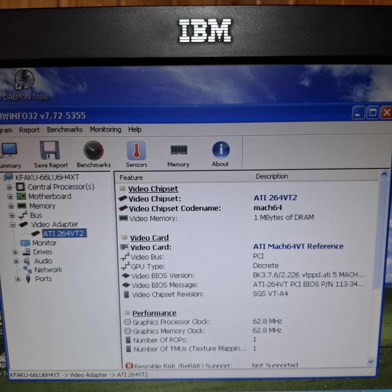Click the details pane scrollbar thumb

coord(380,234)
